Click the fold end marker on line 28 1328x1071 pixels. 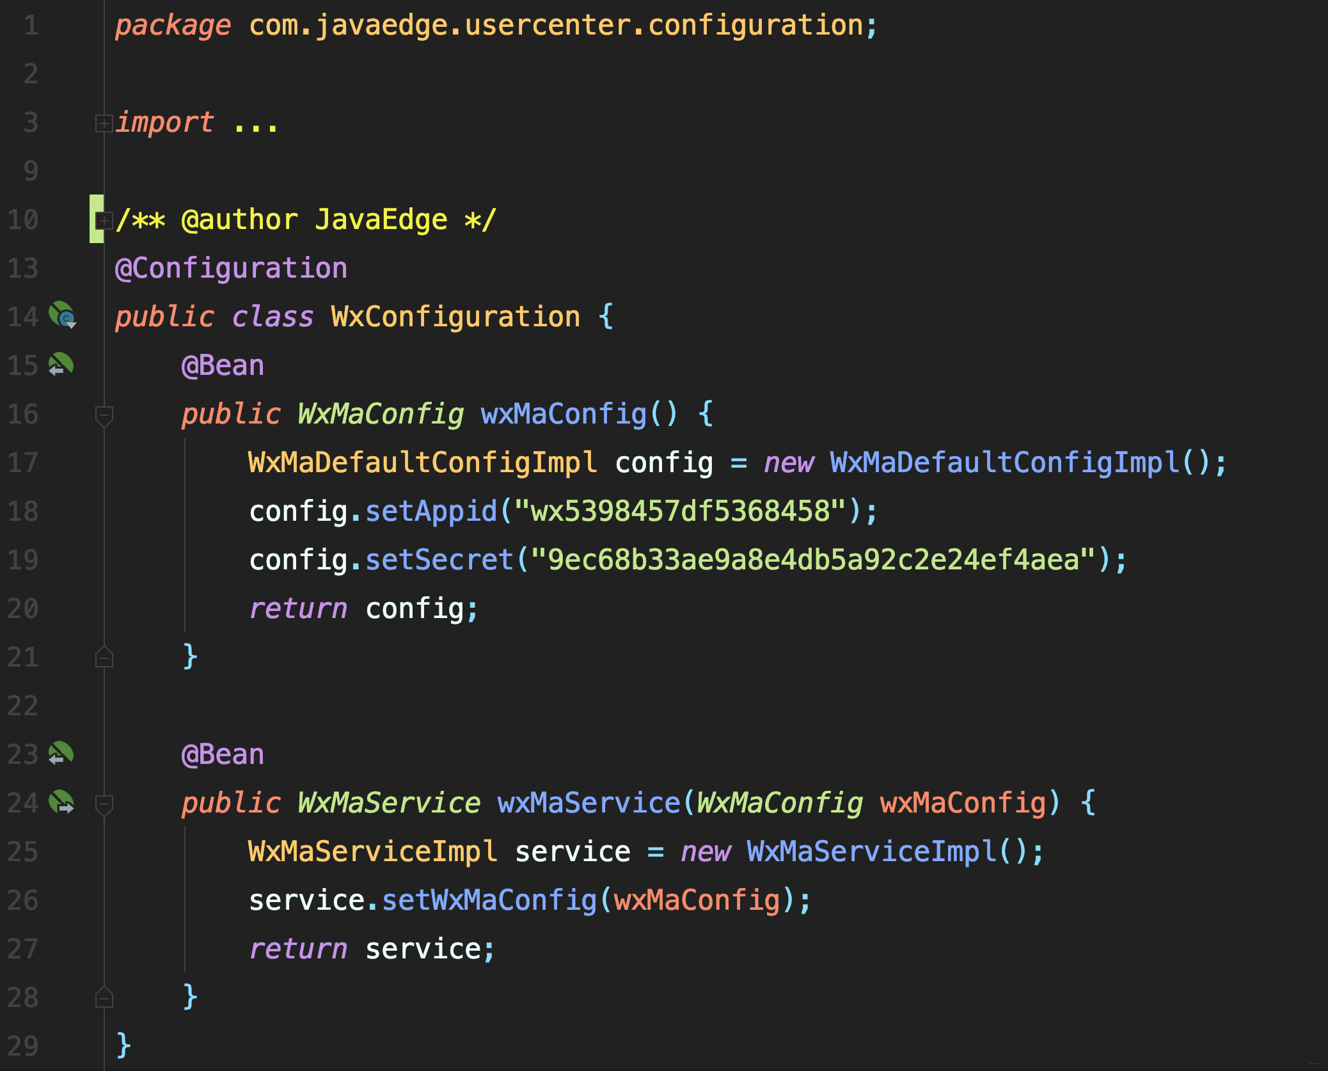point(104,997)
